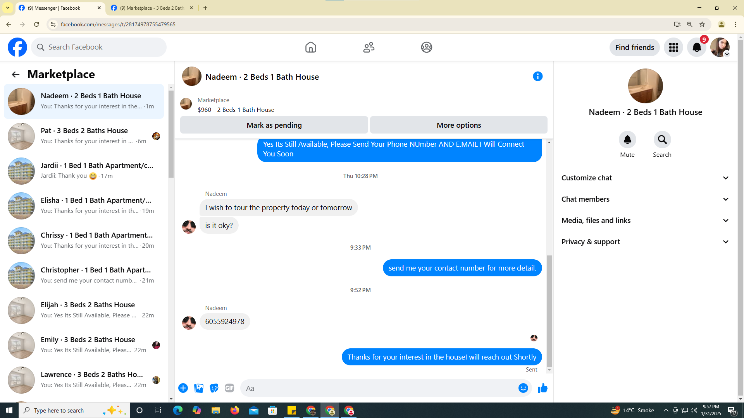Open the Nadeem 2 Beds 1 Bath conversation title

(262, 77)
